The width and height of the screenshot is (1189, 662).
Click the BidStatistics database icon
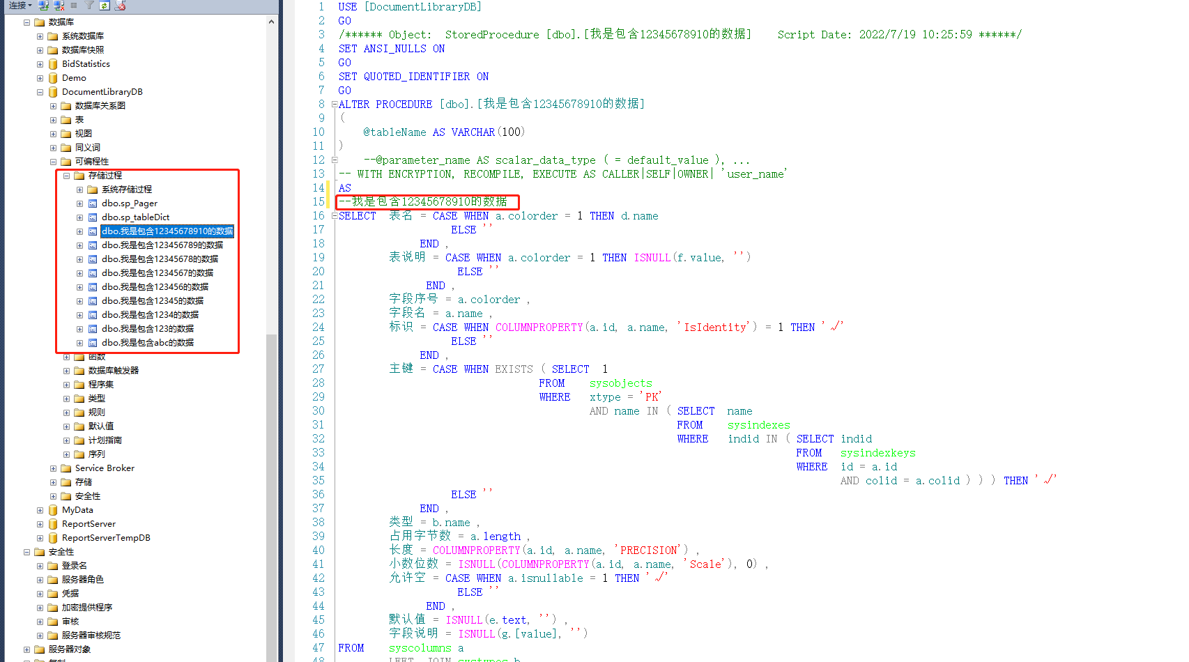(x=53, y=64)
